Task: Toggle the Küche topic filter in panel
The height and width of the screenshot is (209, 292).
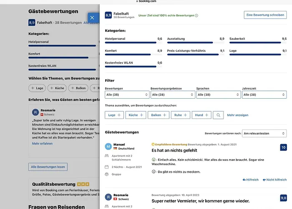Action: point(136,115)
